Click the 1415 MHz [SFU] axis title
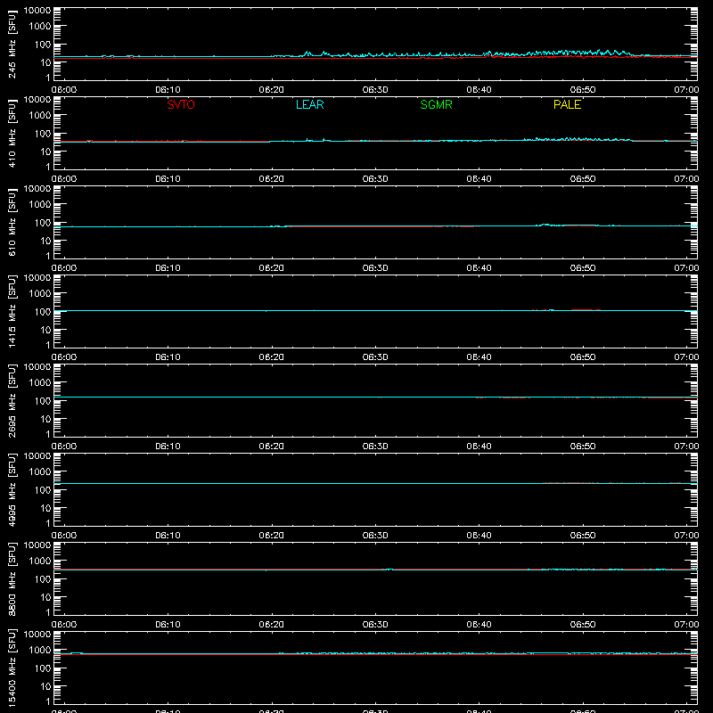 coord(12,312)
